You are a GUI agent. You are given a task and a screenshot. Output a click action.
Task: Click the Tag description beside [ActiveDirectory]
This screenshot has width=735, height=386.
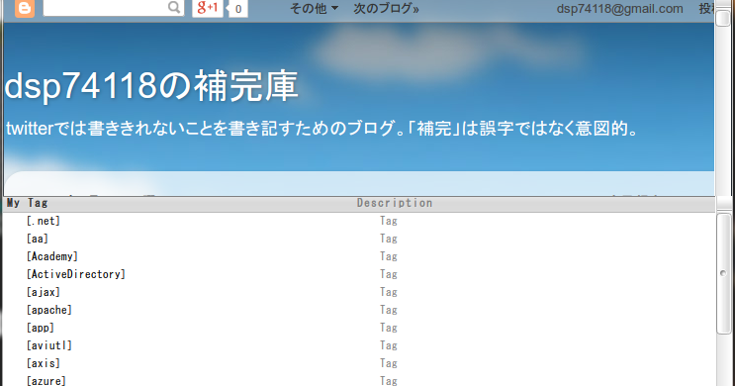(x=389, y=274)
